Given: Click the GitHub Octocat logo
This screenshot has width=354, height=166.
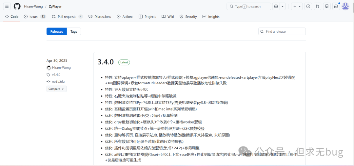Looking at the screenshot, I should (17, 6).
